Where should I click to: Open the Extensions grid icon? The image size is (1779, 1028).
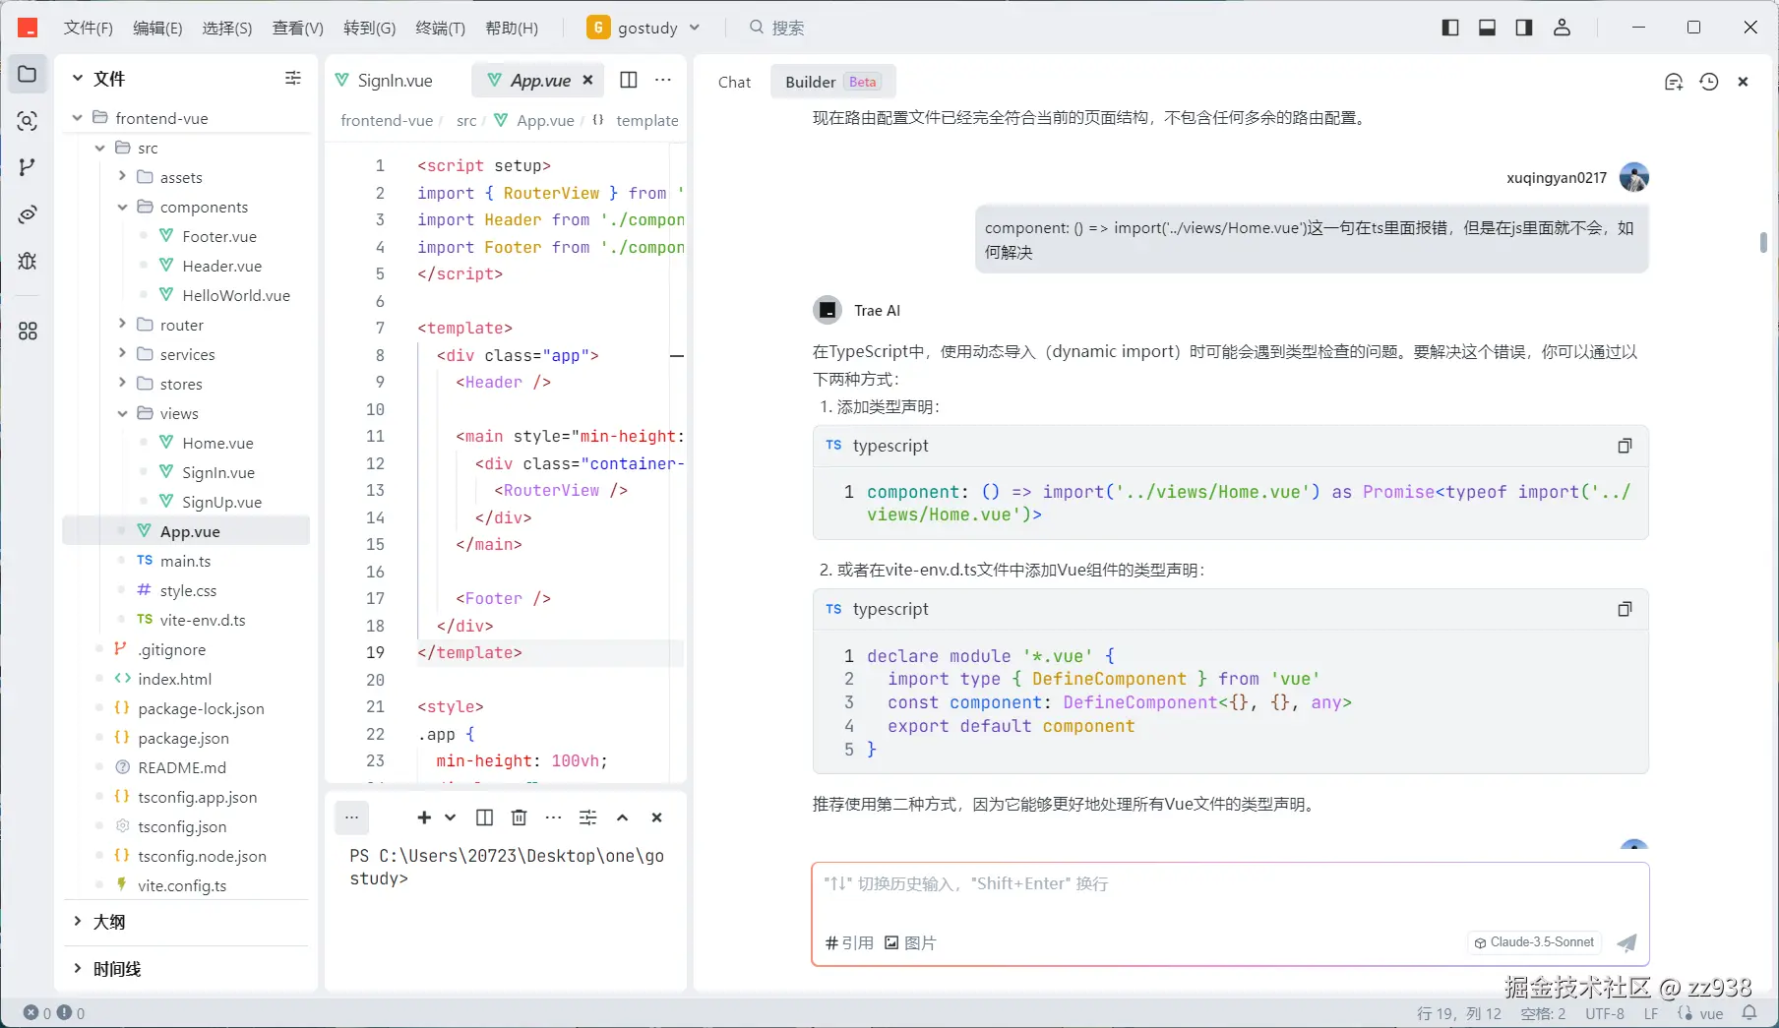tap(28, 332)
